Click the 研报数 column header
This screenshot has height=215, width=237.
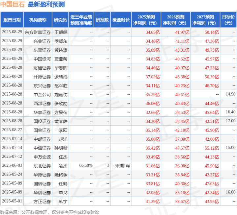coord(102,20)
